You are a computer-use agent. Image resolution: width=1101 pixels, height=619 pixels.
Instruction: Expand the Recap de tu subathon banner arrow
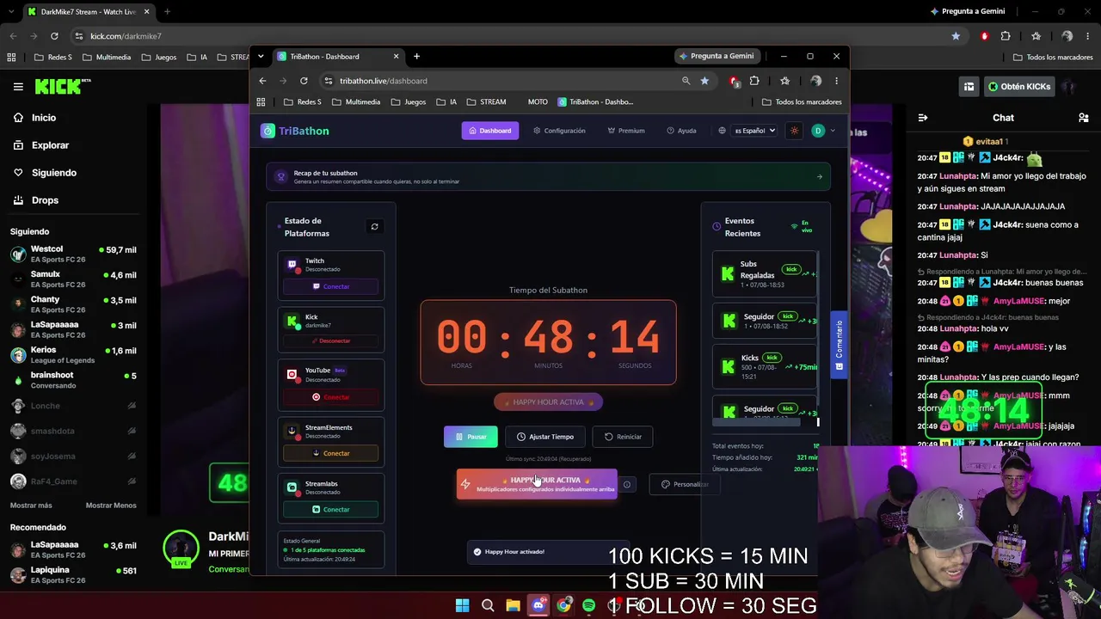819,177
